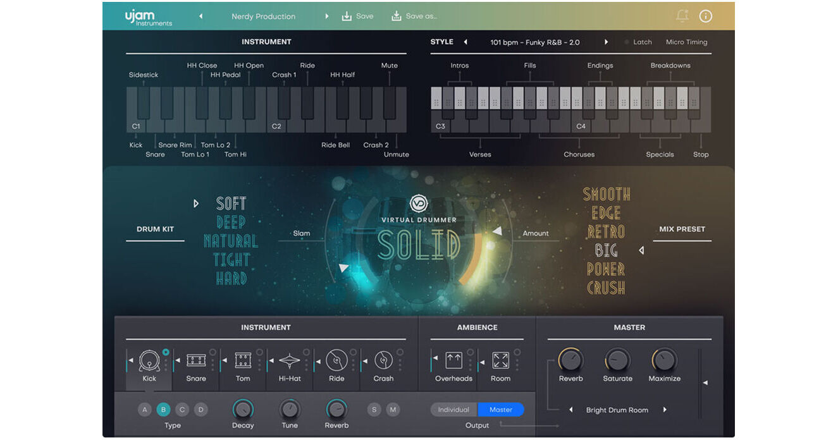Click the Ride cymbal icon
Screen dimensions: 838x440
pos(336,360)
